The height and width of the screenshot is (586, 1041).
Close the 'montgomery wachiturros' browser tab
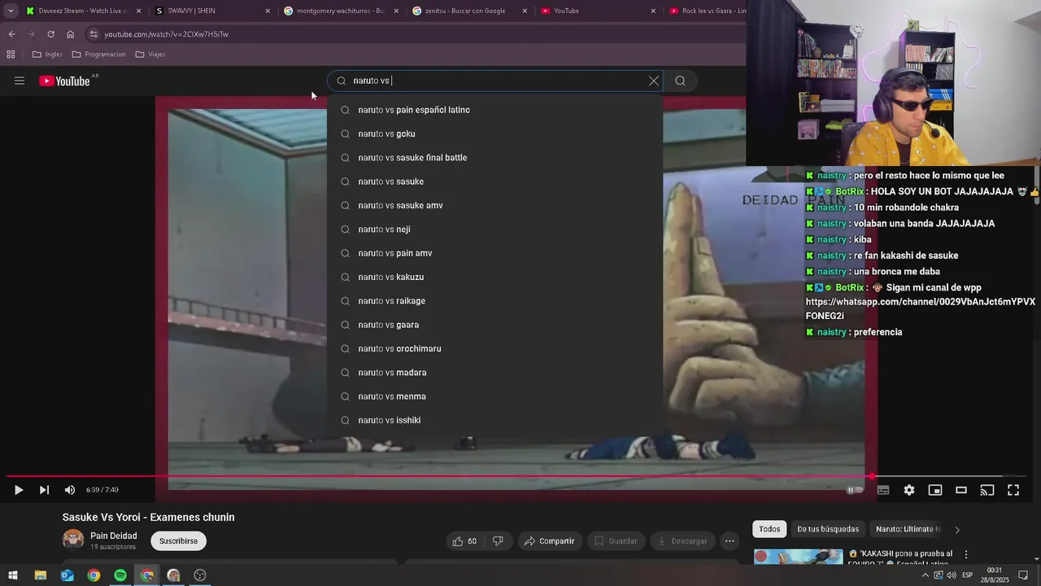point(396,11)
